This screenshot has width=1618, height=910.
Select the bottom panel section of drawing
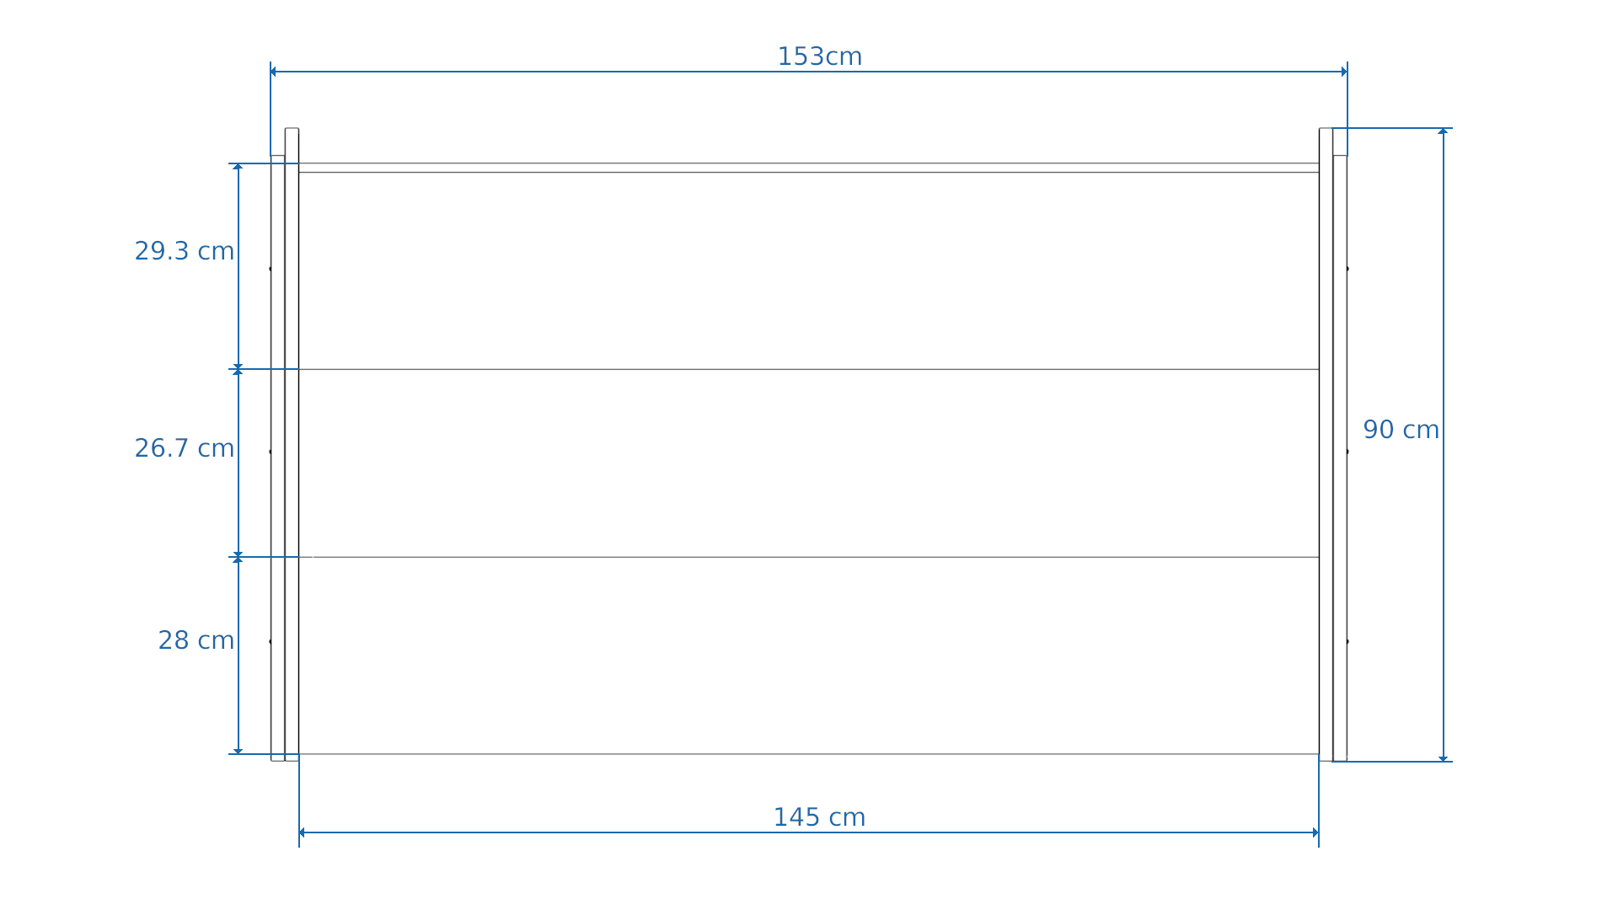pos(809,656)
